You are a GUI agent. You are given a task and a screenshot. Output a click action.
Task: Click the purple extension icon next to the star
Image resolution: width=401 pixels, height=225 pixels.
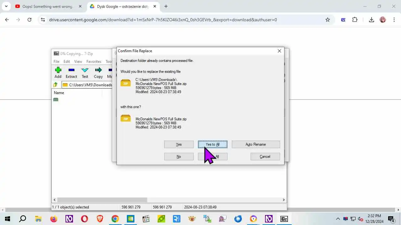click(343, 20)
